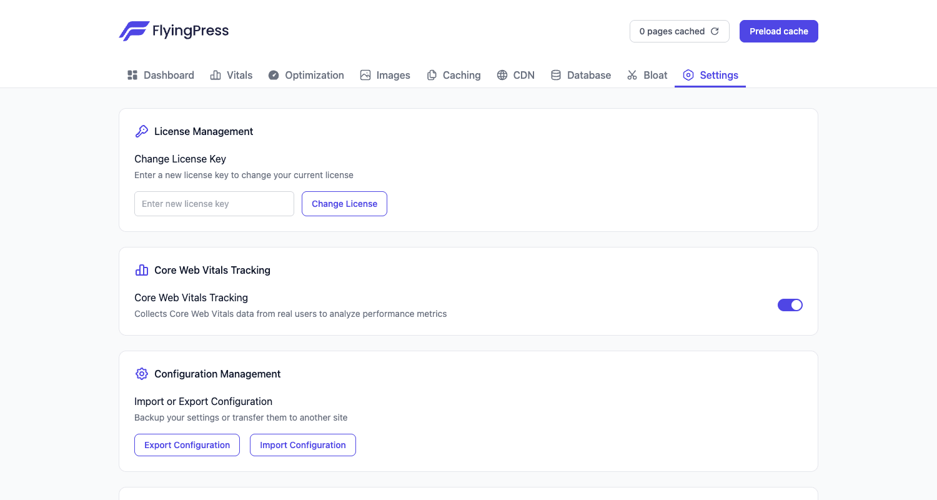Click the License Management key icon
The image size is (937, 500).
pos(142,131)
